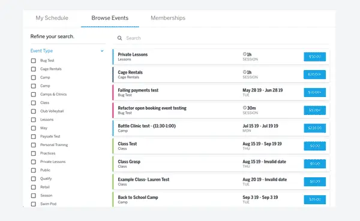Click the Refine your search heading

click(x=52, y=37)
